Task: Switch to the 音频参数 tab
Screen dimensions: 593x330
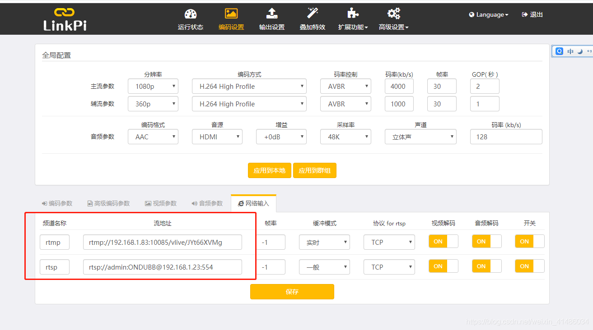Action: tap(207, 203)
